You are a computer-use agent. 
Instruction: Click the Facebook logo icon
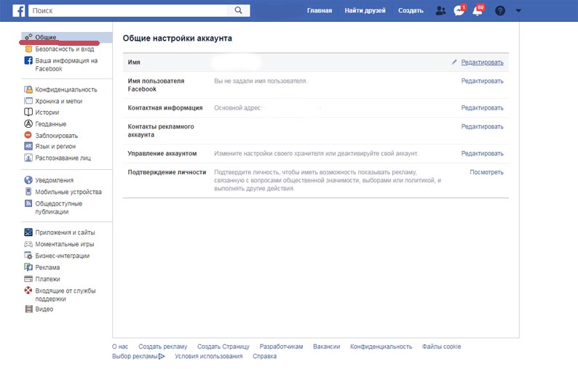pos(18,11)
